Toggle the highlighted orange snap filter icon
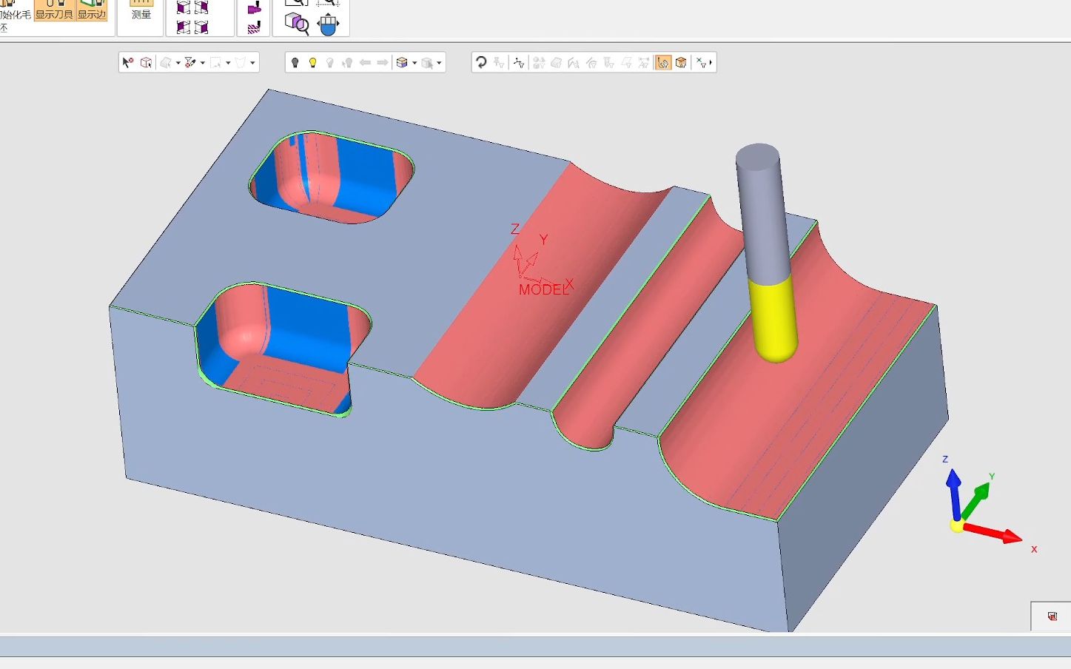The height and width of the screenshot is (669, 1071). pyautogui.click(x=662, y=63)
